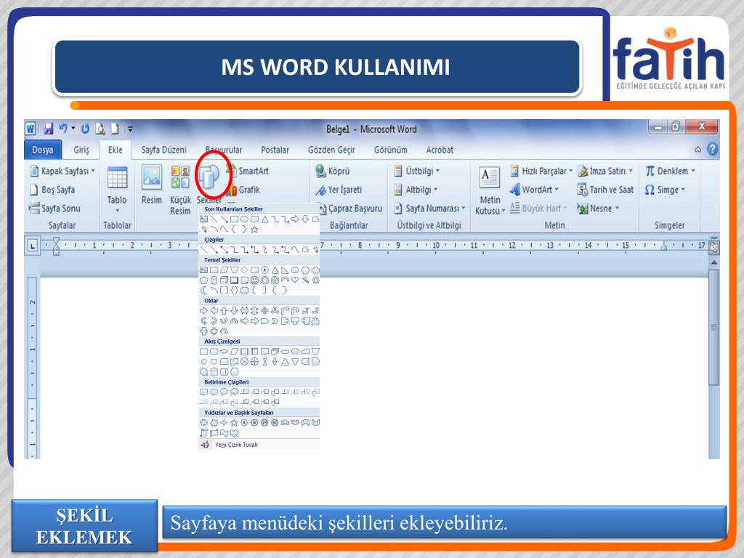Image resolution: width=744 pixels, height=558 pixels.
Task: Click the blank document page area
Action: [512, 368]
